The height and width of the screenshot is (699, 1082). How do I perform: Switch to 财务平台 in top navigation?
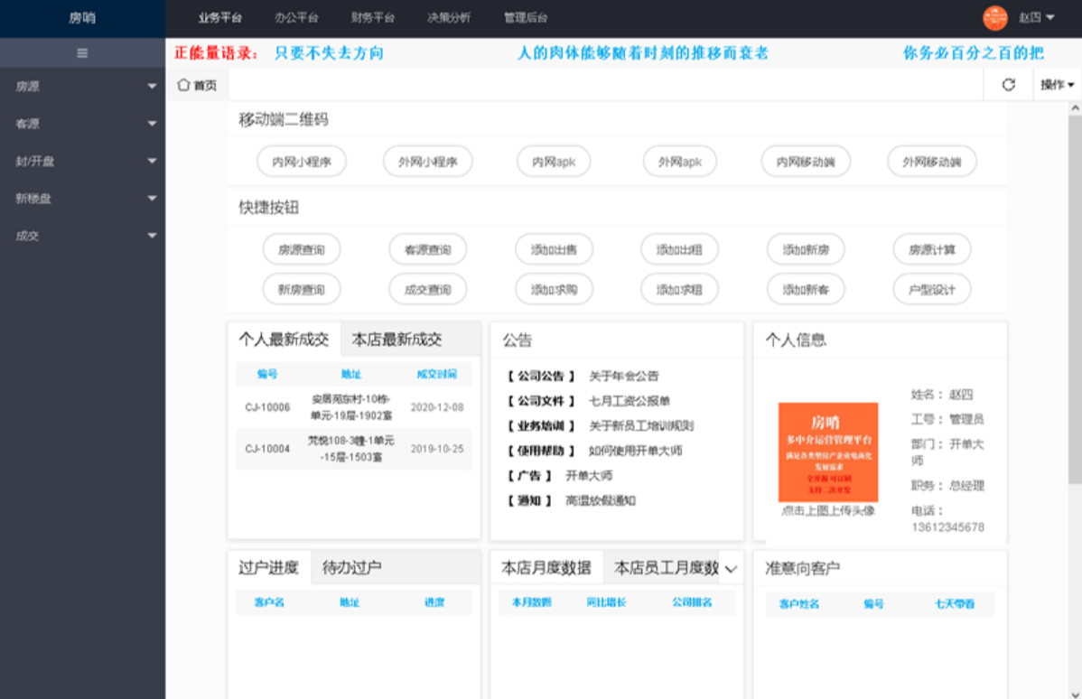pyautogui.click(x=373, y=18)
